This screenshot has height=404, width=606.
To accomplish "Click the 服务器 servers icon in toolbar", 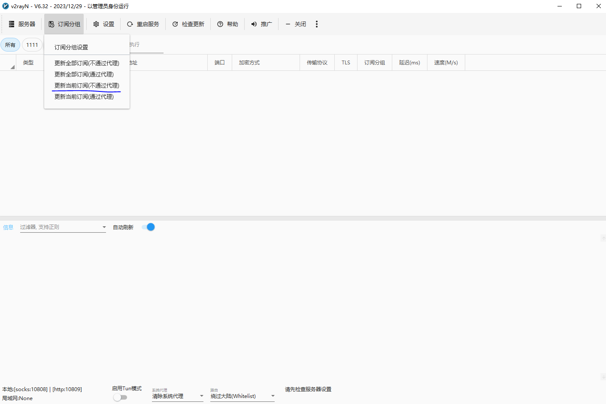I will 12,24.
